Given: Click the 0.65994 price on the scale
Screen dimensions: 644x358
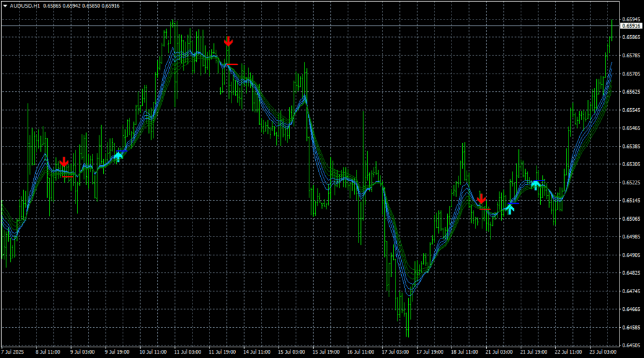Looking at the screenshot, I should click(x=631, y=20).
